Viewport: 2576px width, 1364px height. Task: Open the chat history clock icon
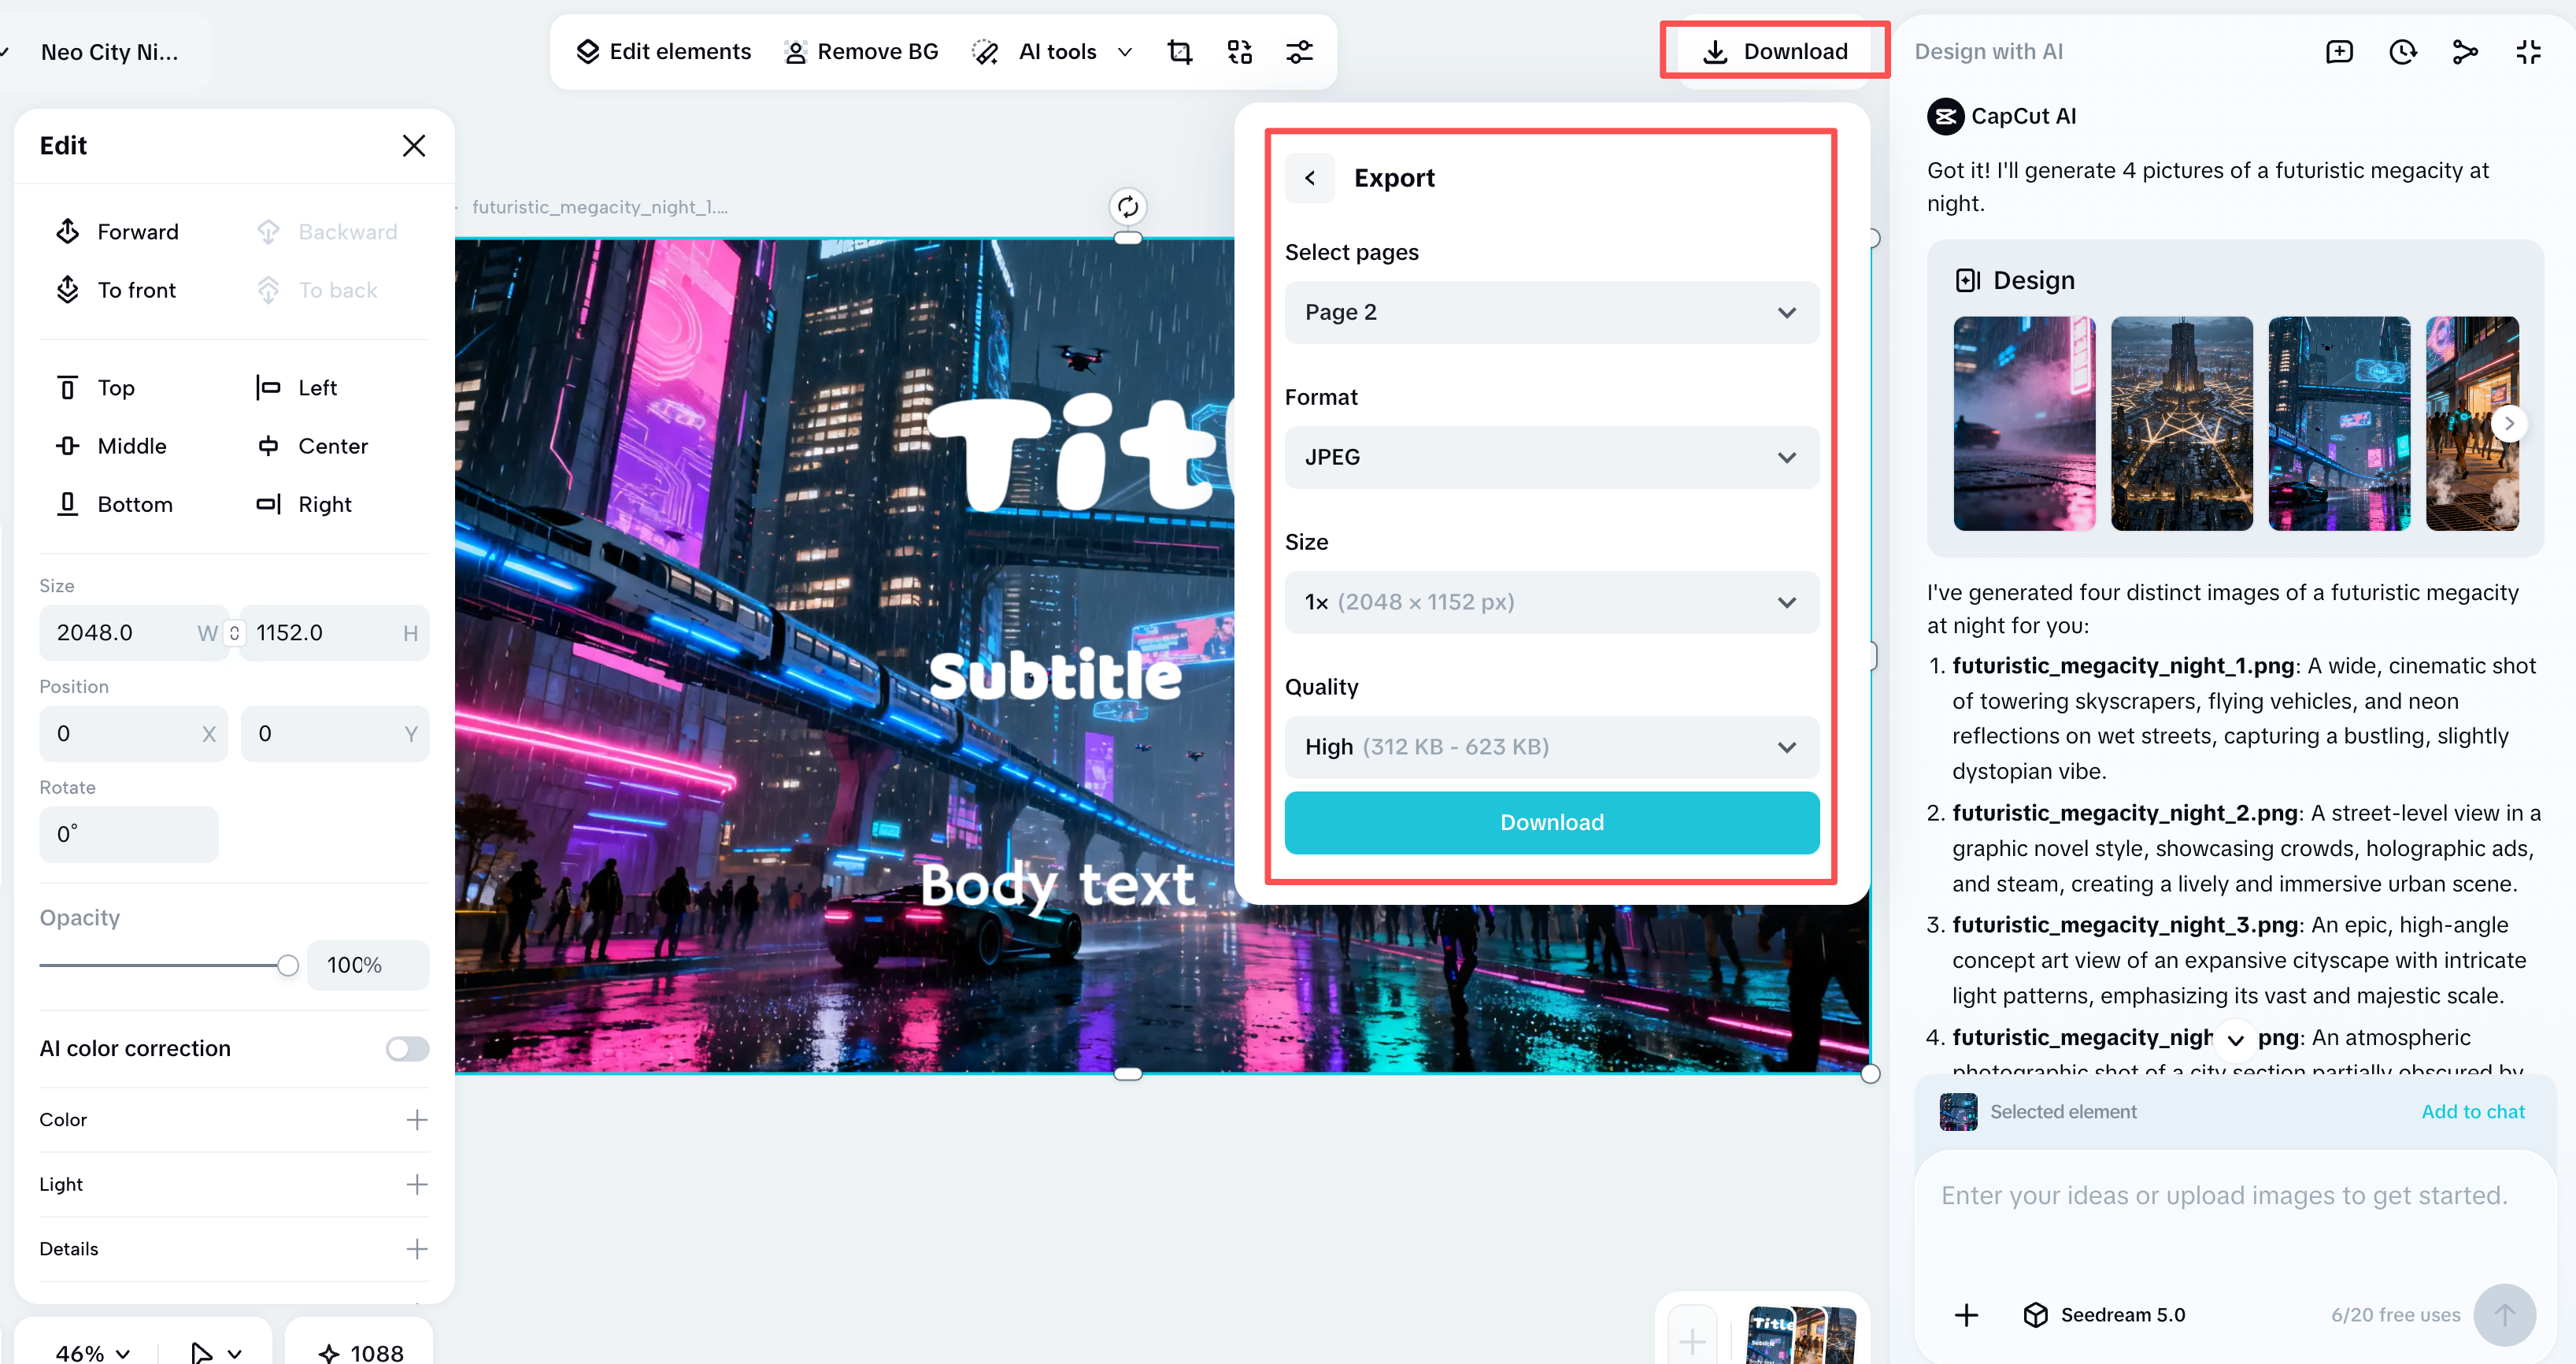click(x=2402, y=52)
